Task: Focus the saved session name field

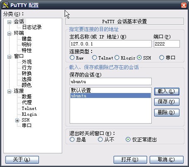Action: (111, 81)
